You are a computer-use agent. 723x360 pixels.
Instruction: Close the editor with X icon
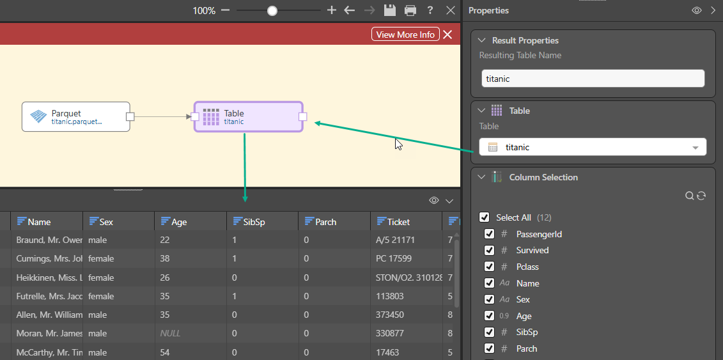tap(451, 10)
